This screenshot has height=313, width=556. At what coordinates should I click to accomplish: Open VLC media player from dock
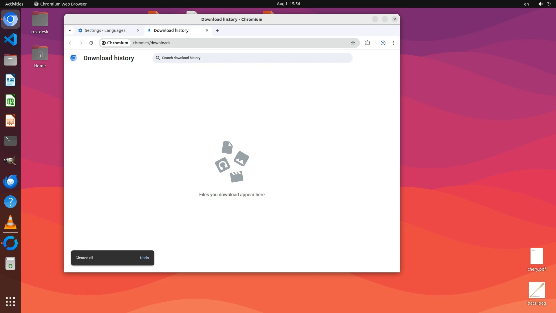click(x=10, y=222)
